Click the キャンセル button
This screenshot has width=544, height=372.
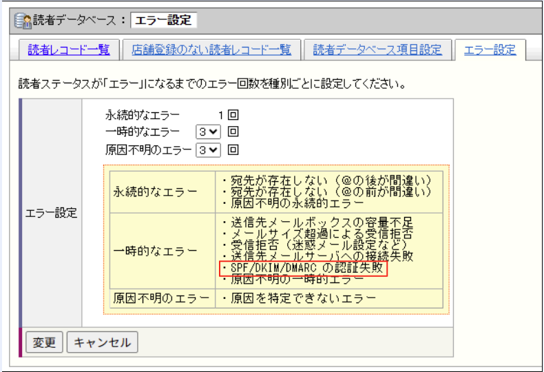(x=102, y=342)
